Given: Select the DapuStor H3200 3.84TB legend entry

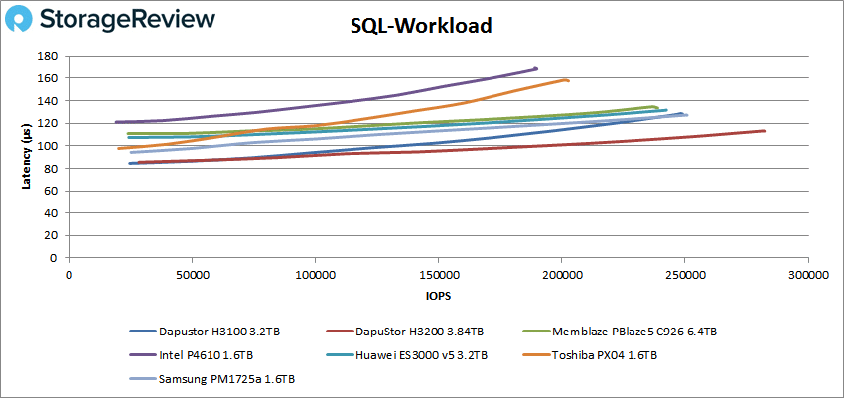Looking at the screenshot, I should [405, 332].
